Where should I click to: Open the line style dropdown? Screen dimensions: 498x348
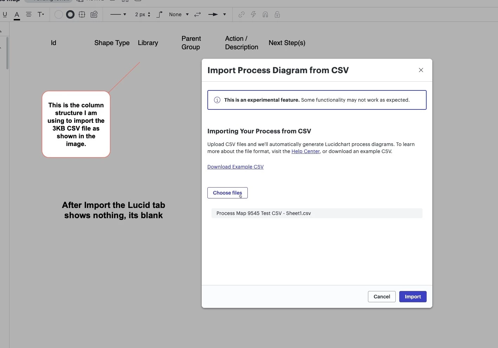[118, 14]
